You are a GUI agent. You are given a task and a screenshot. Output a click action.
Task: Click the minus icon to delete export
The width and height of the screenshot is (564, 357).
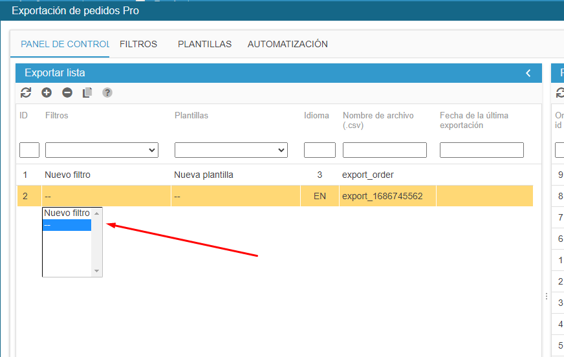point(67,92)
